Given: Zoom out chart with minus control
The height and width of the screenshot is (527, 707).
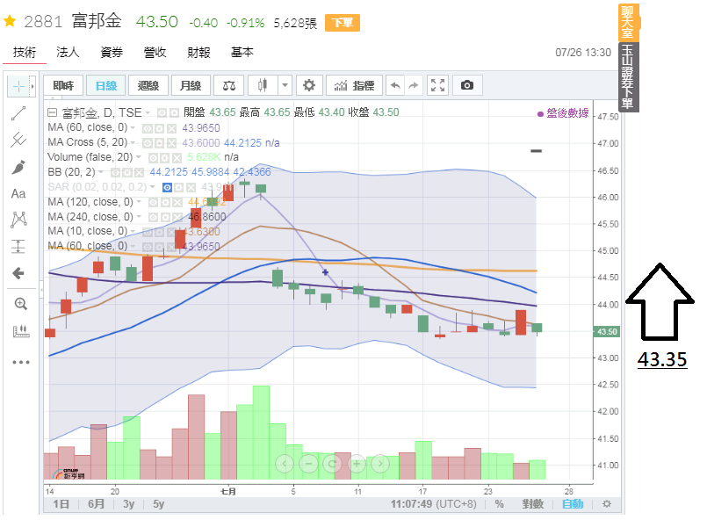Looking at the screenshot, I should 308,464.
